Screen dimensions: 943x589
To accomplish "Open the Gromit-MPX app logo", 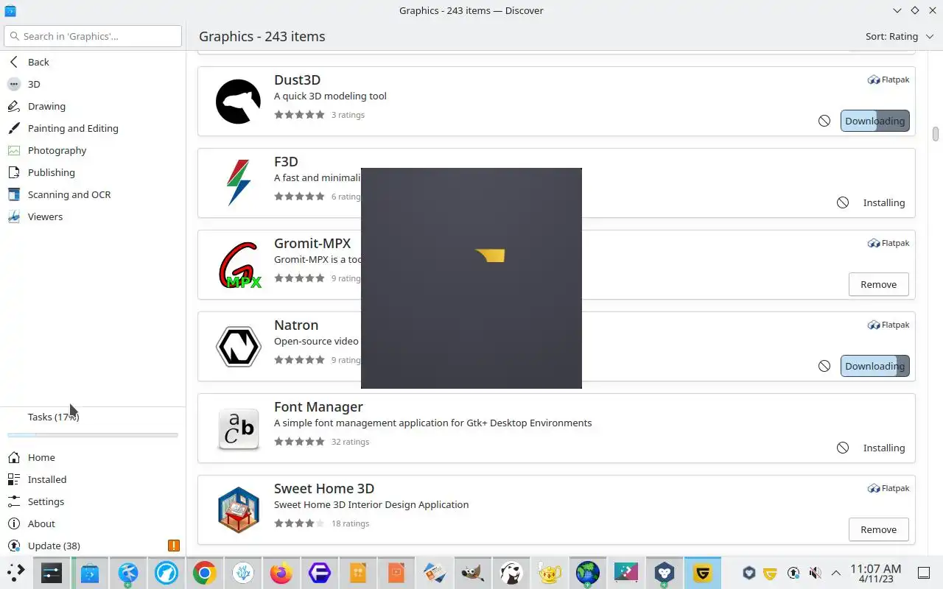I will tap(239, 265).
